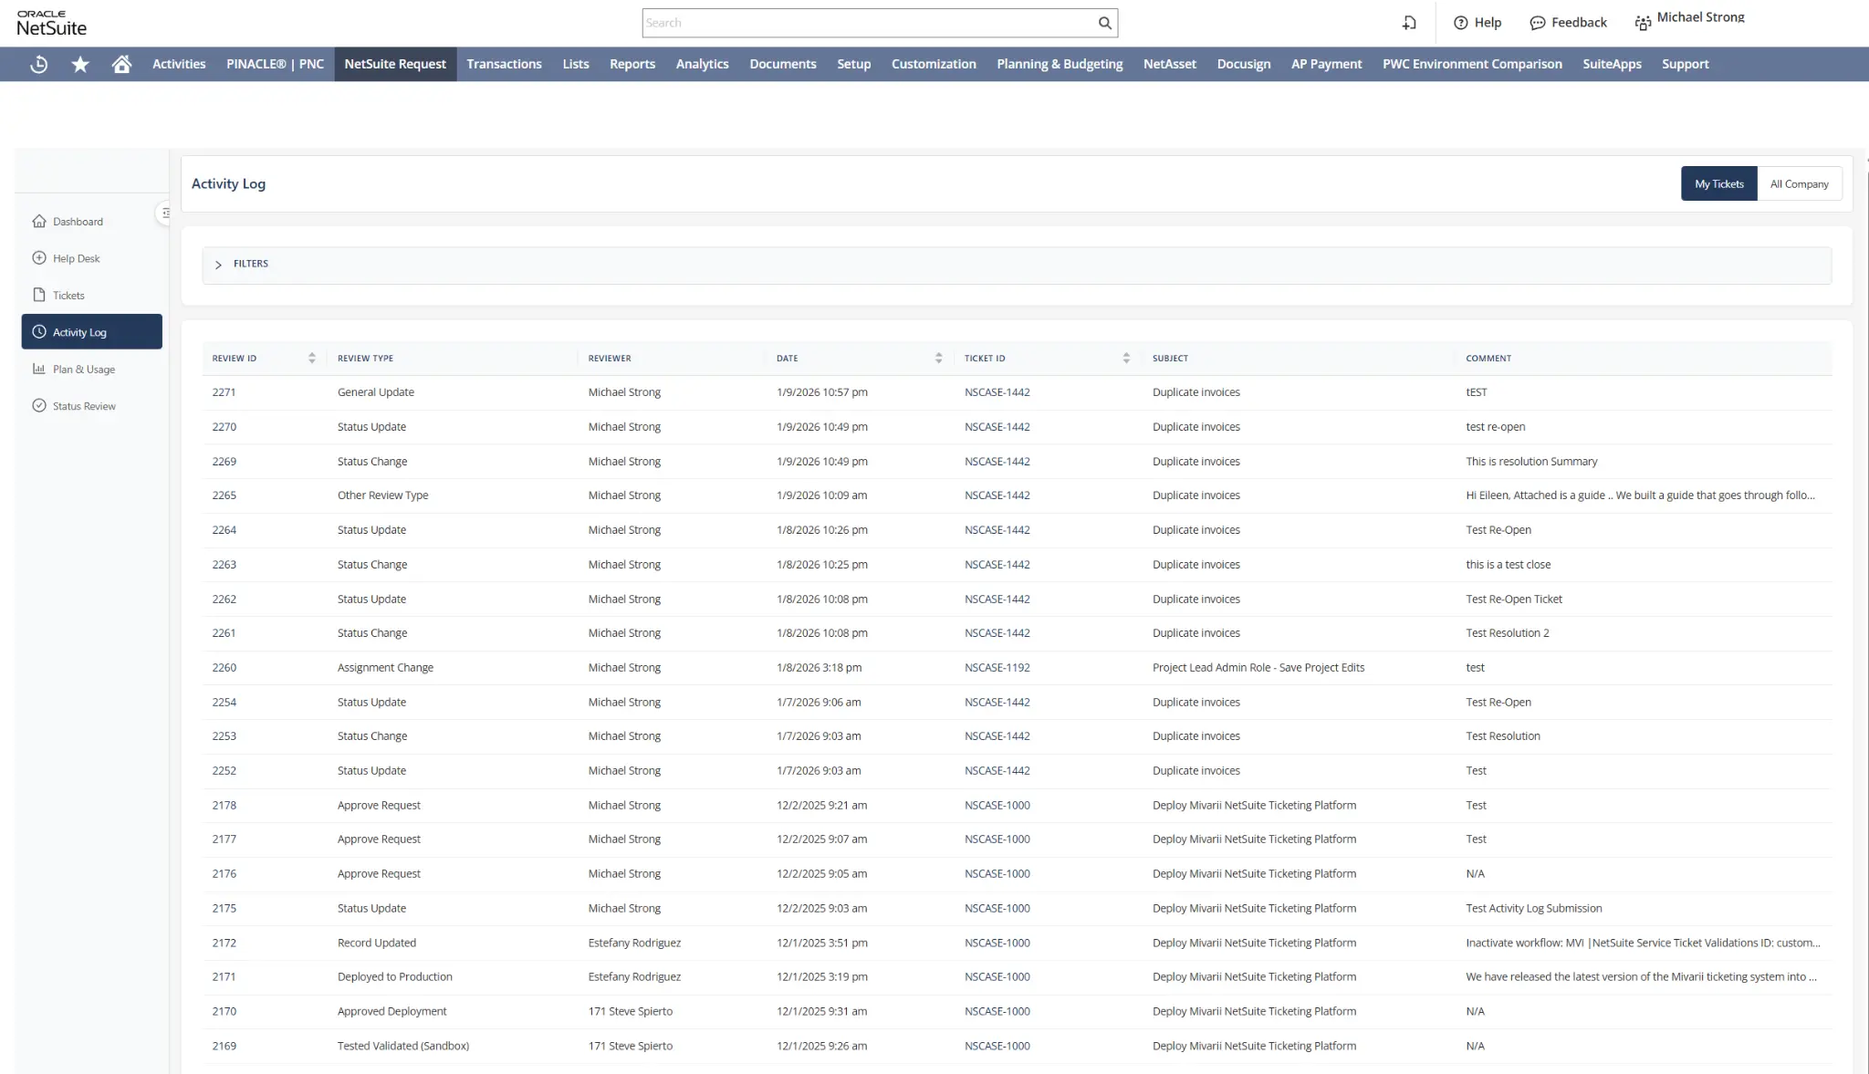
Task: Switch to My Tickets view
Action: [1718, 183]
